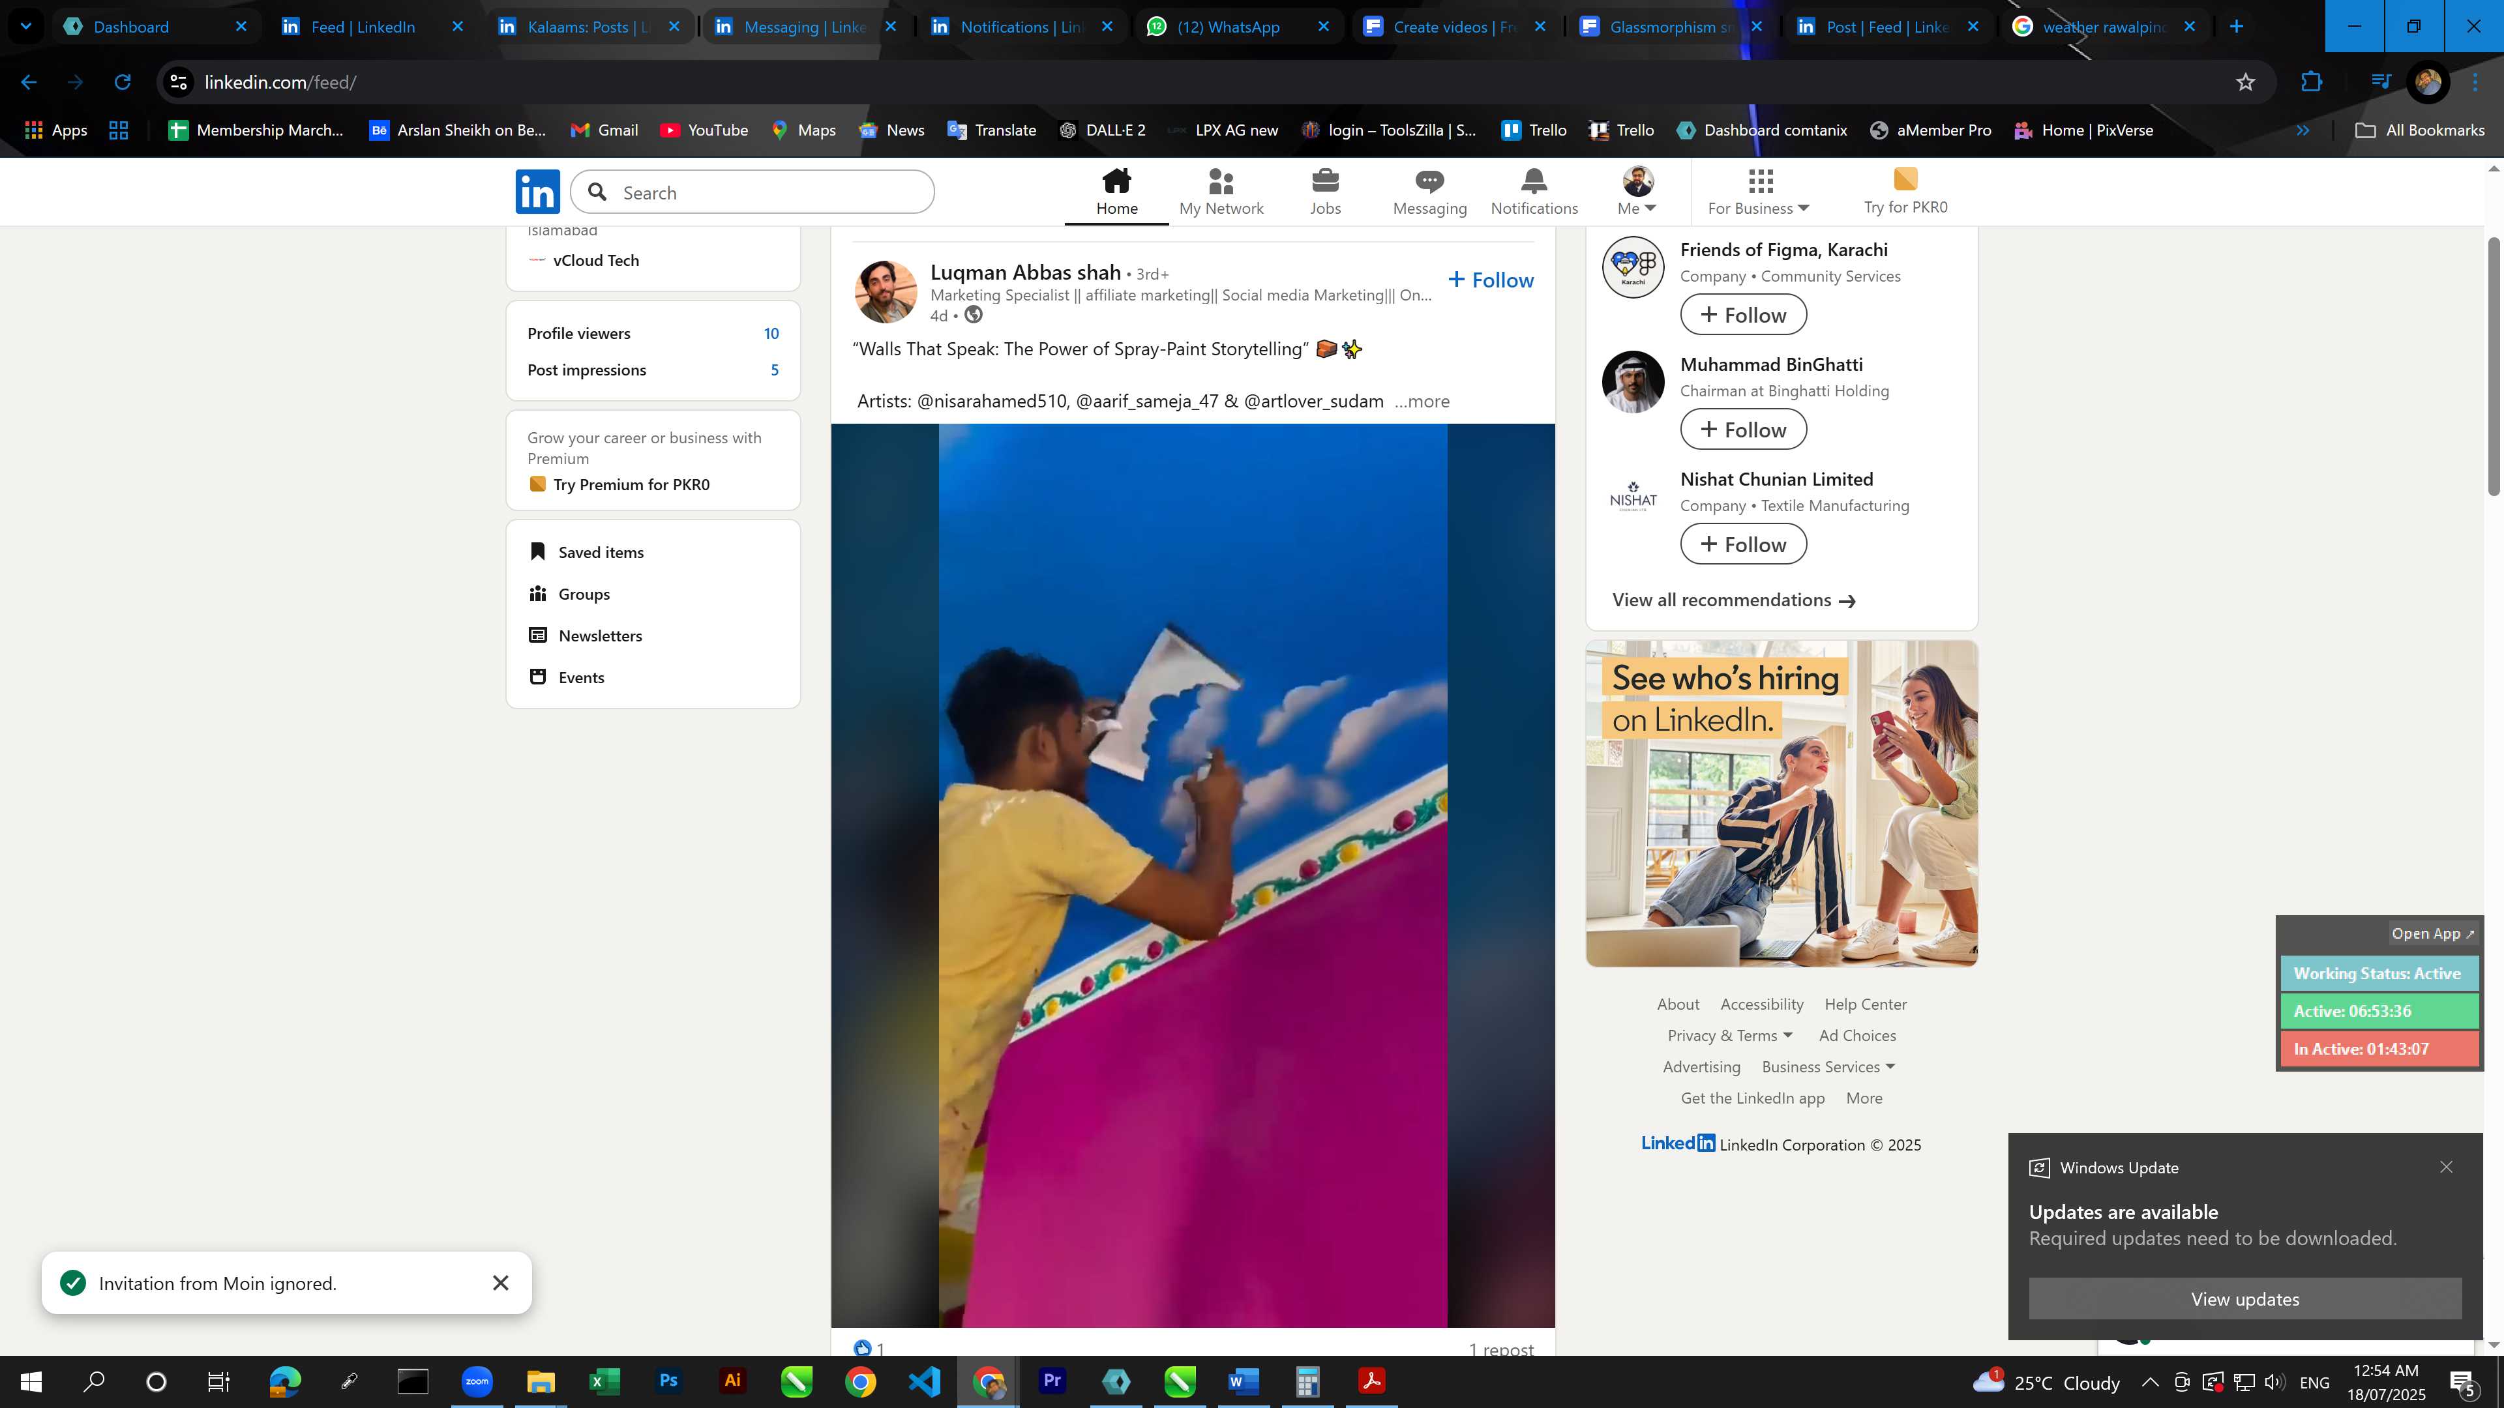Open the My Network icon
This screenshot has height=1408, width=2504.
tap(1221, 192)
